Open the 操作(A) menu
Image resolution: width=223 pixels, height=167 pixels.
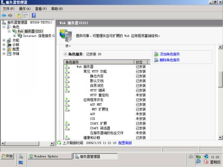[25, 9]
